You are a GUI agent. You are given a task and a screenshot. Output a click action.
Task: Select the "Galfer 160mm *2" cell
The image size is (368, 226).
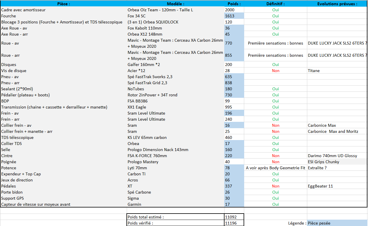click(x=175, y=65)
